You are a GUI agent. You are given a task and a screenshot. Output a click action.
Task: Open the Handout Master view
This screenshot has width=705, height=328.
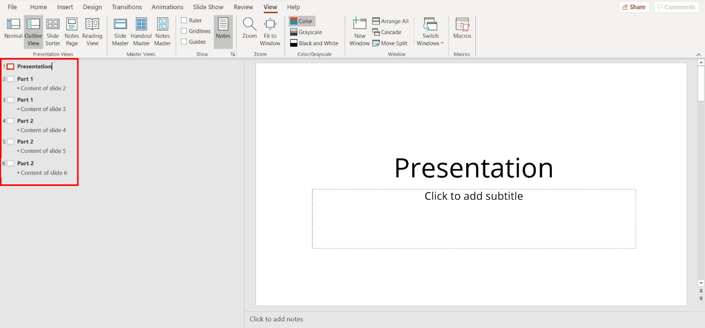point(141,32)
